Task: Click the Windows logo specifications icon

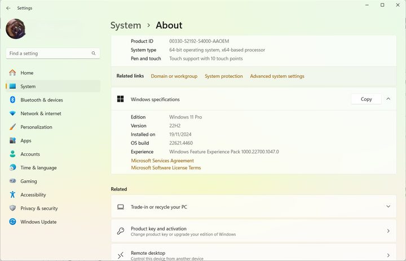Action: 121,99
